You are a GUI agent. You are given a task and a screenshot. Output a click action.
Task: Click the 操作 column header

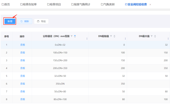(x=22, y=36)
